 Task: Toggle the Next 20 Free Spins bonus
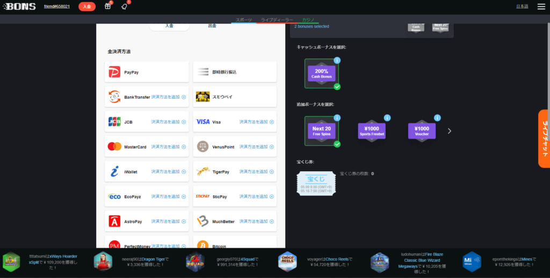[x=322, y=131]
